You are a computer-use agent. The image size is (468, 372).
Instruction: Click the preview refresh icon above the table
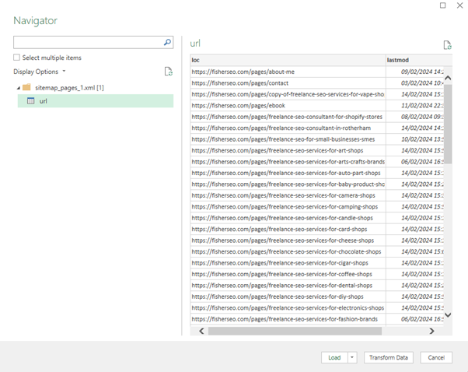click(447, 46)
